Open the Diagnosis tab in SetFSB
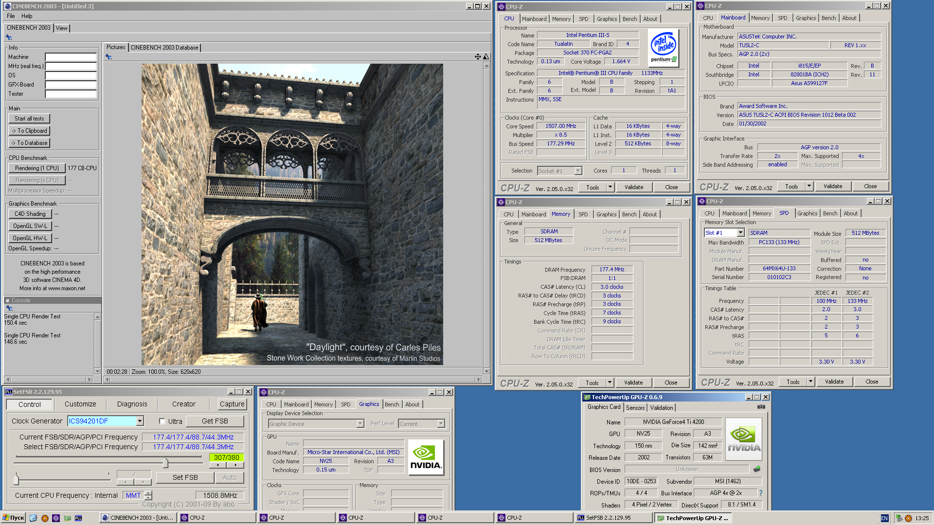 tap(132, 404)
